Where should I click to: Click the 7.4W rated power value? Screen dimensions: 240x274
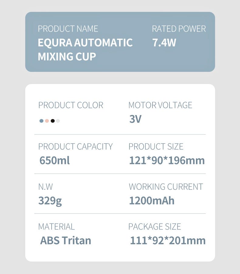(164, 43)
